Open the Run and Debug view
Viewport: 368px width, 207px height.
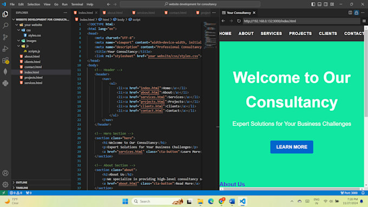click(x=5, y=49)
